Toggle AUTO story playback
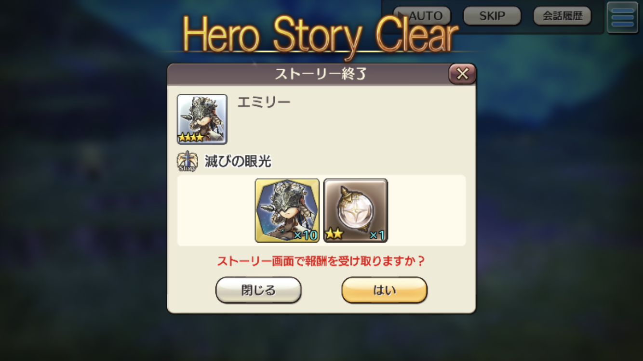 tap(422, 16)
